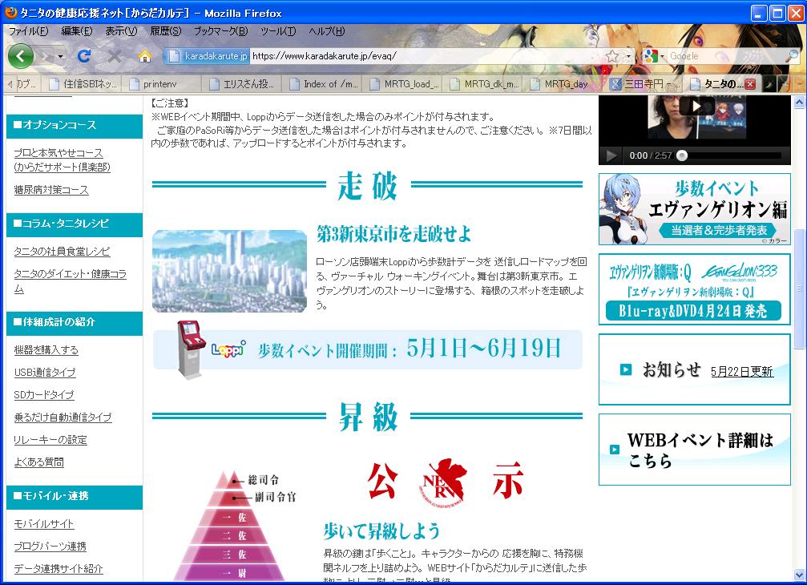The height and width of the screenshot is (585, 807).
Task: Switch to the 住信SBIネッ... tab
Action: point(83,84)
